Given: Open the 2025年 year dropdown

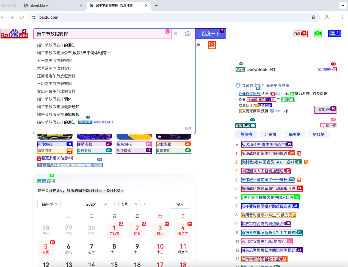Looking at the screenshot, I should (x=96, y=204).
